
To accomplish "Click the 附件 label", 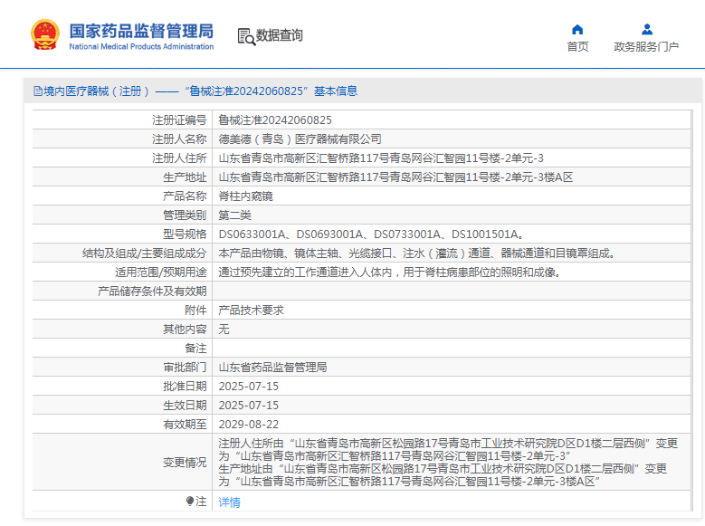I will click(x=195, y=311).
